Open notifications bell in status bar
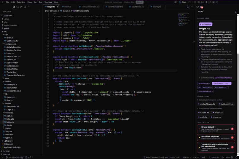 tap(236, 158)
